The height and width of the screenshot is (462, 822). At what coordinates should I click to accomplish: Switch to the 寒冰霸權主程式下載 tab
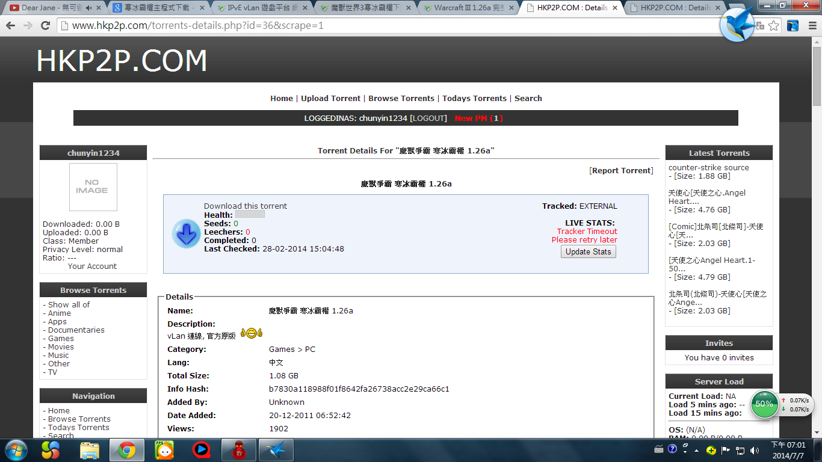click(159, 8)
